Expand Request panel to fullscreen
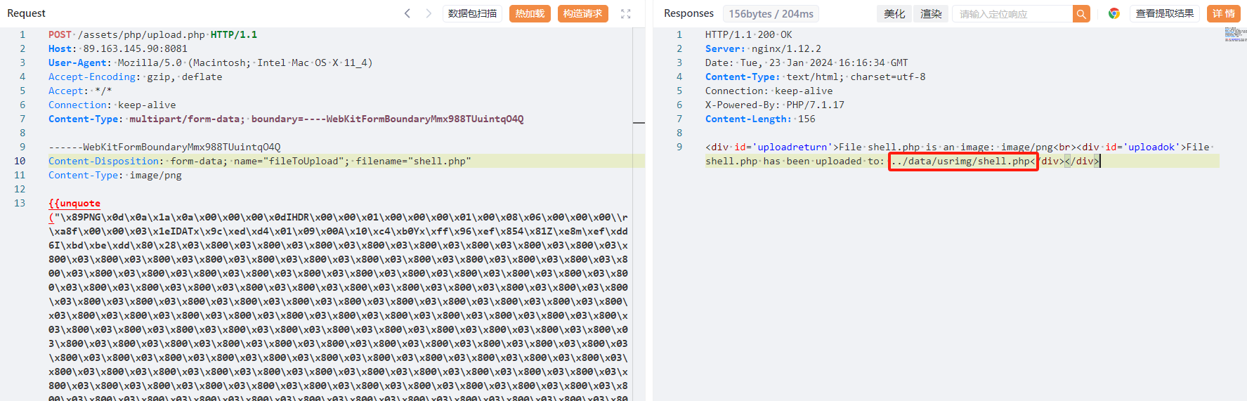 [x=626, y=13]
